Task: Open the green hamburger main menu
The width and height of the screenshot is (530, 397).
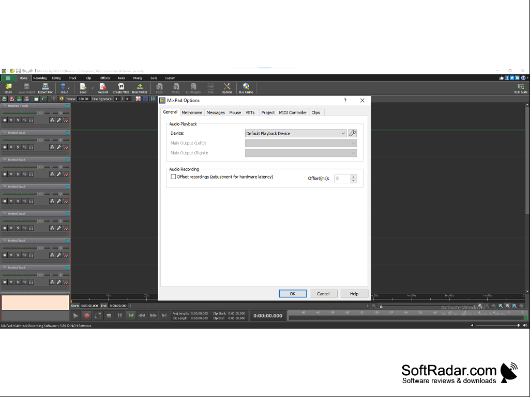Action: pos(8,78)
